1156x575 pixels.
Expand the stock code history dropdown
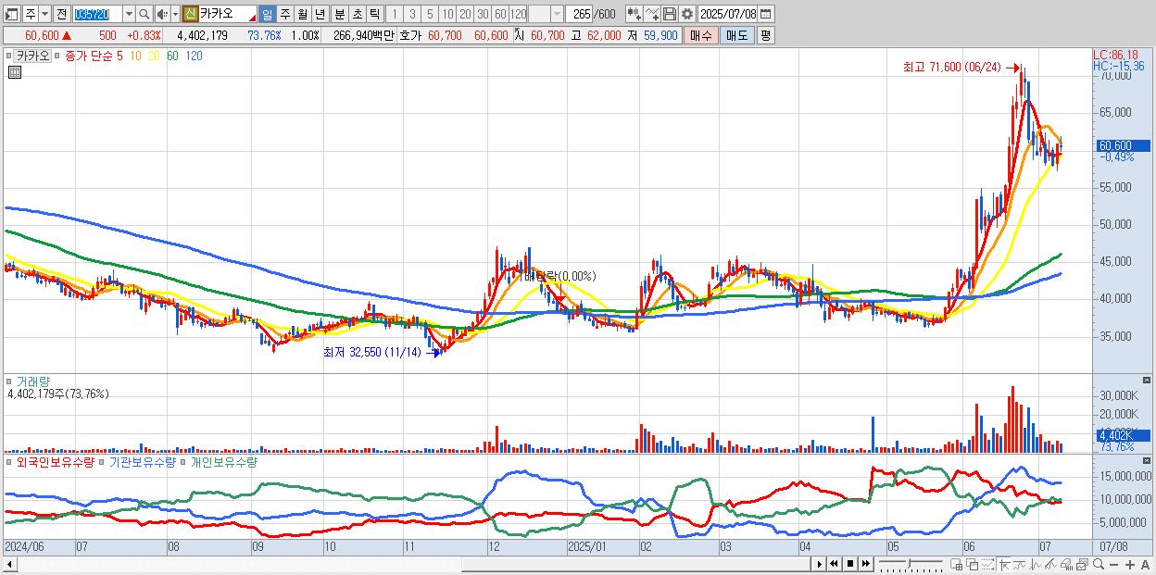129,14
